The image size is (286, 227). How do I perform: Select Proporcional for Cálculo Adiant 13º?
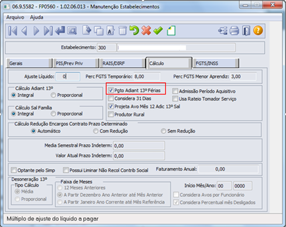pyautogui.click(x=53, y=95)
